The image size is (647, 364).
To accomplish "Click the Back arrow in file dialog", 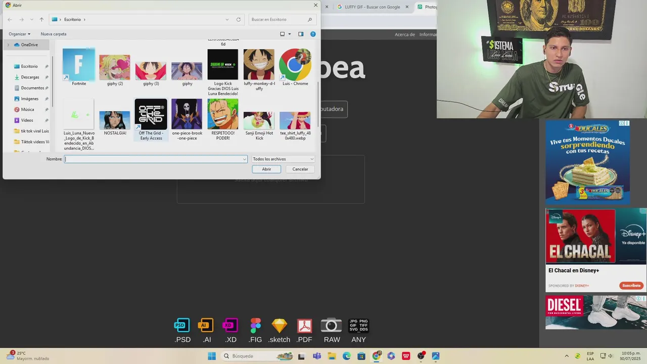I will pyautogui.click(x=10, y=19).
